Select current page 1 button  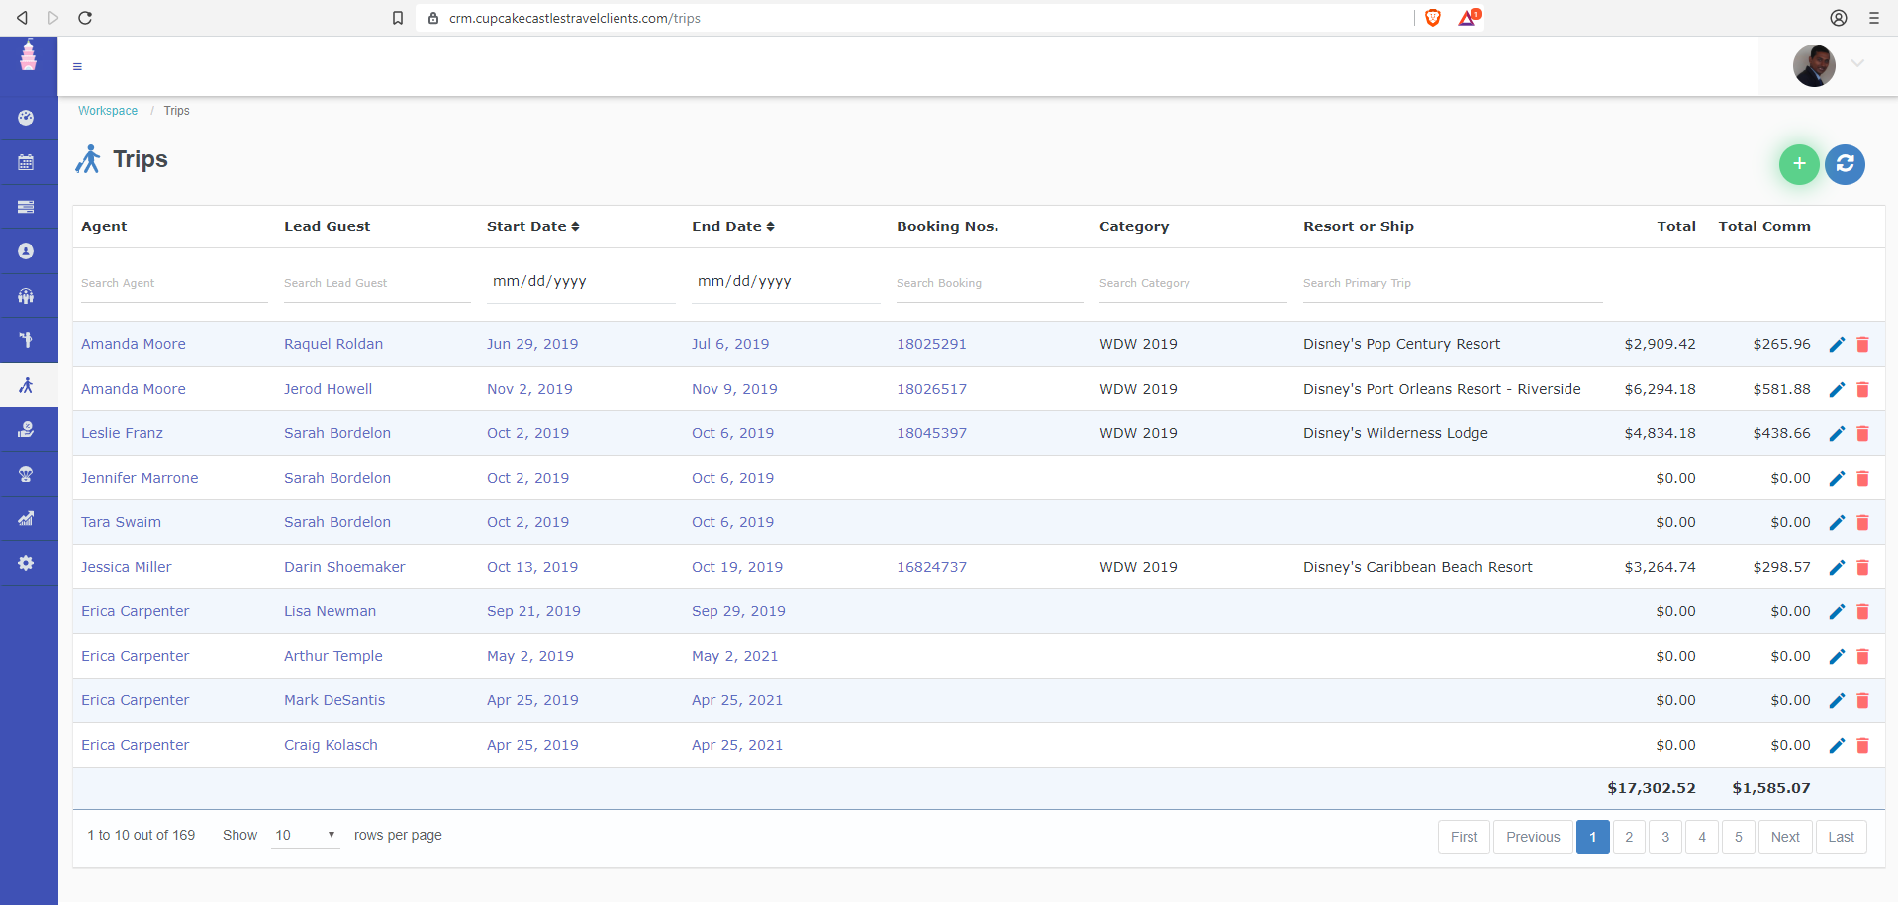pyautogui.click(x=1593, y=837)
